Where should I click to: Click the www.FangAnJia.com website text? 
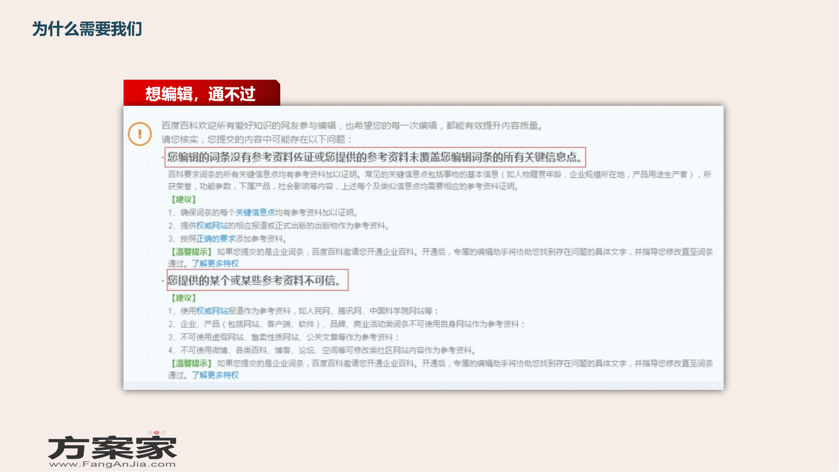pos(112,464)
